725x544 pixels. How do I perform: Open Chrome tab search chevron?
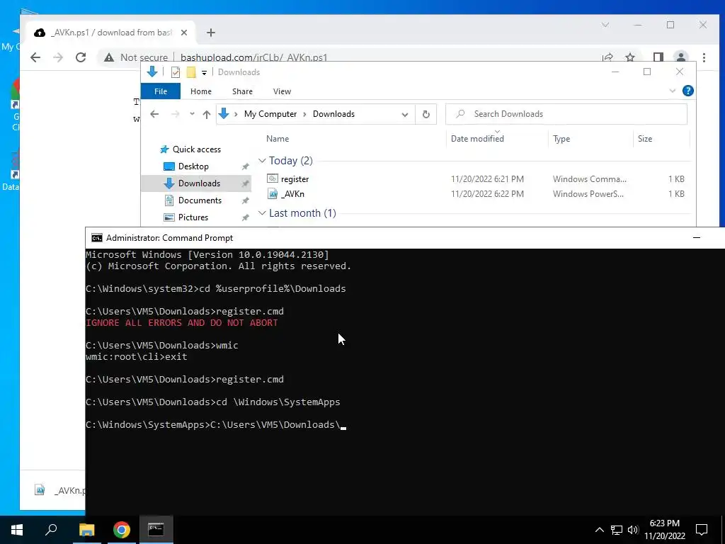605,25
